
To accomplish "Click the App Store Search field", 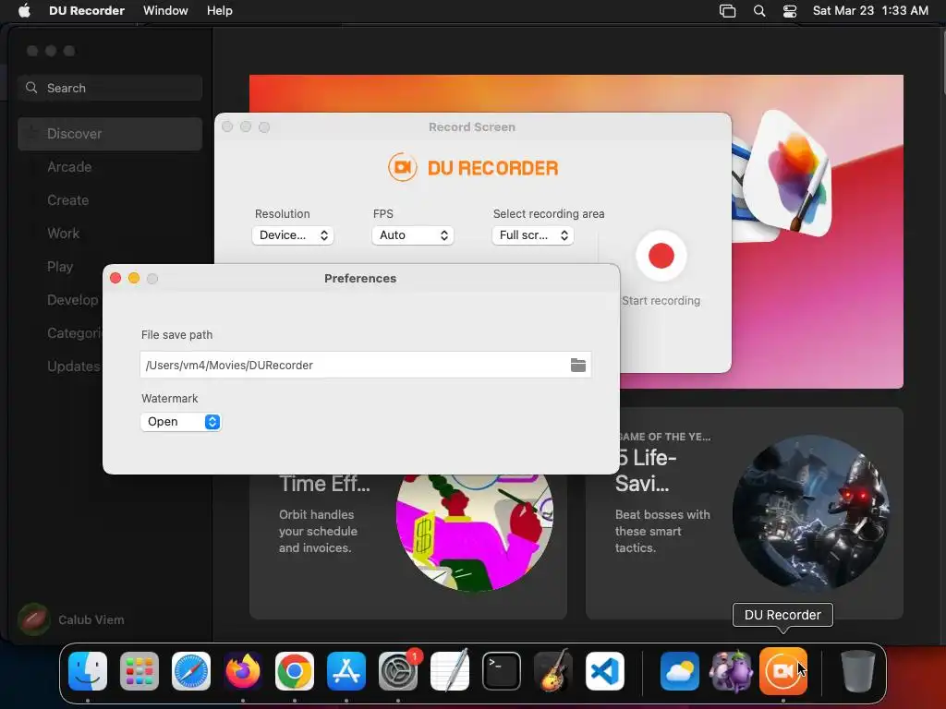I will pos(110,88).
